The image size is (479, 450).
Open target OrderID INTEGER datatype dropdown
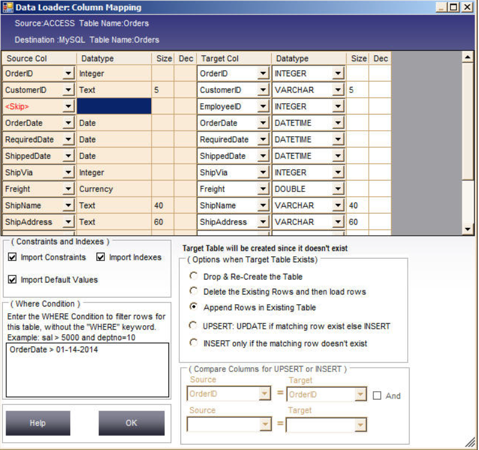point(338,73)
